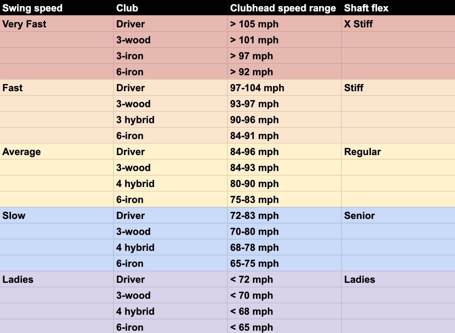This screenshot has width=455, height=333.
Task: Click the Slow swing speed cell
Action: (x=14, y=216)
